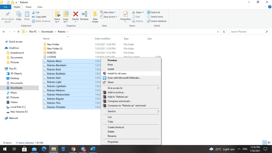This screenshot has height=153, width=272.
Task: Click Select all in the ribbon
Action: click(x=154, y=12)
